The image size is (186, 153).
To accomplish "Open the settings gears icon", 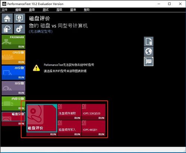I will click(x=19, y=29).
